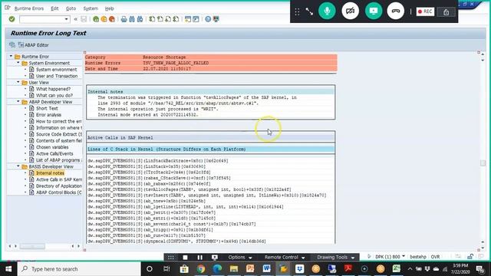Click the hang up call button
Screen dimensions: 491x276
[x=396, y=11]
